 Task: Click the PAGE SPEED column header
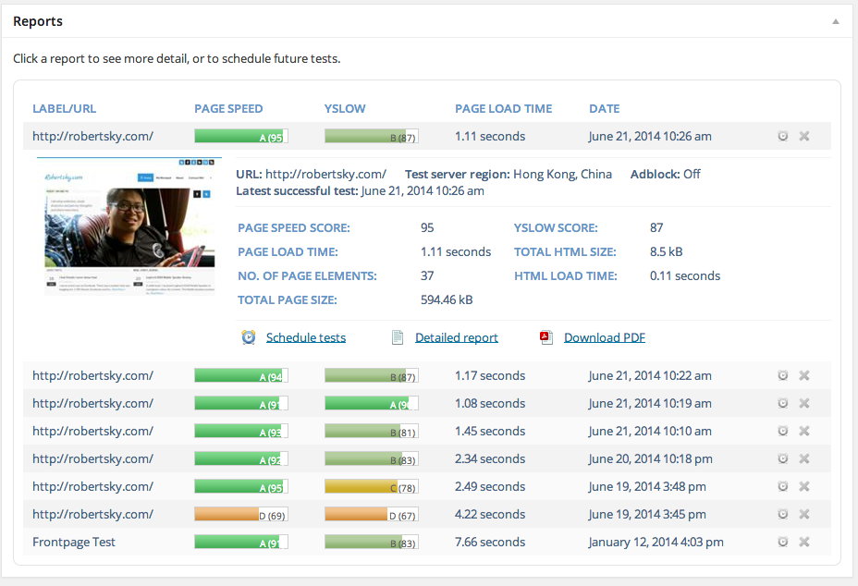[228, 108]
